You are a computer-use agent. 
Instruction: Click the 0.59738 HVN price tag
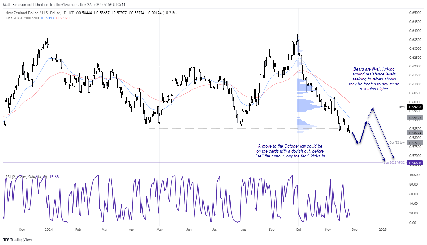click(x=415, y=107)
